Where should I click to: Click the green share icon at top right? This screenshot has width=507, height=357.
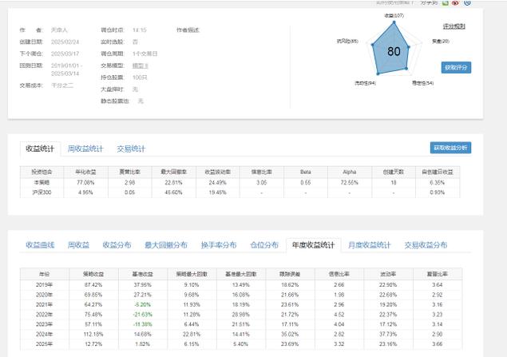(446, 2)
